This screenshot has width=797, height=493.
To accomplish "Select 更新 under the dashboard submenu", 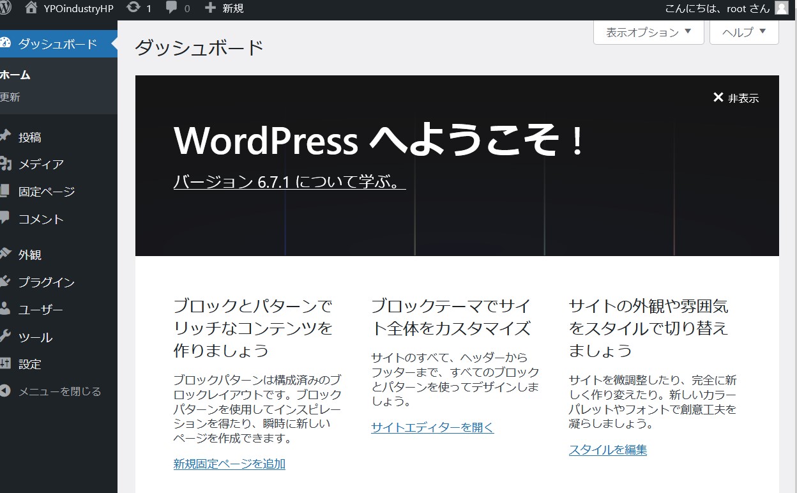I will (10, 97).
